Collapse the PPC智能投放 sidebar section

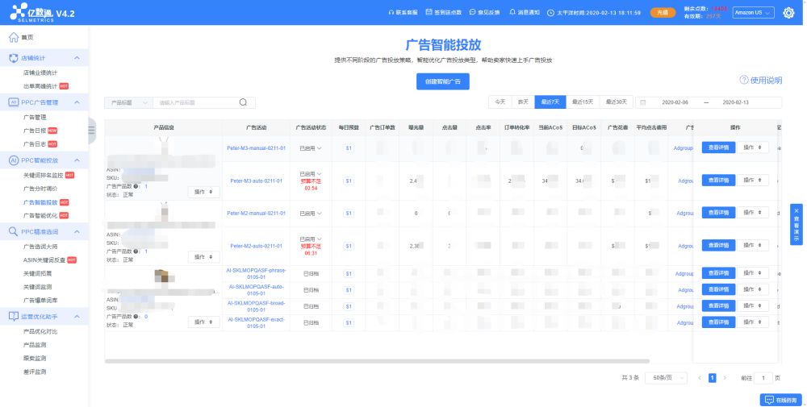click(x=77, y=160)
